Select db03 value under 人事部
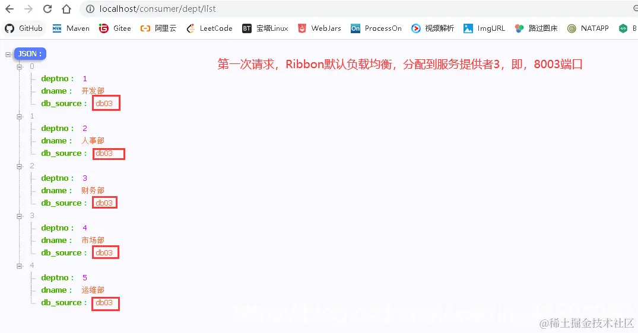The height and width of the screenshot is (333, 638). click(x=104, y=153)
